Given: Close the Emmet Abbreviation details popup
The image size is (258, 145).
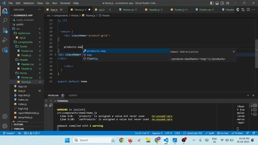Looking at the screenshot, I should 234,52.
